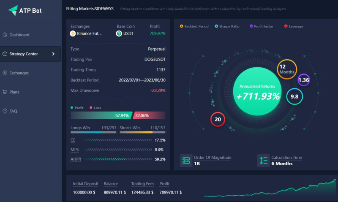Click the green 67.94% profit bar

101,115
